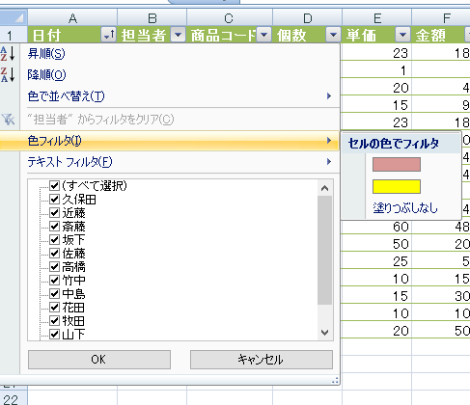The width and height of the screenshot is (470, 405).
Task: Select row 1 header
Action: click(14, 35)
